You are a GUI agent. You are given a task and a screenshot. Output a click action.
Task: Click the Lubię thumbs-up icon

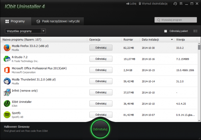click(x=128, y=4)
